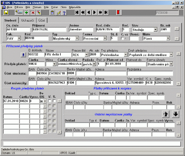The width and height of the screenshot is (185, 156).
Task: Go to the next record
Action: point(94,12)
